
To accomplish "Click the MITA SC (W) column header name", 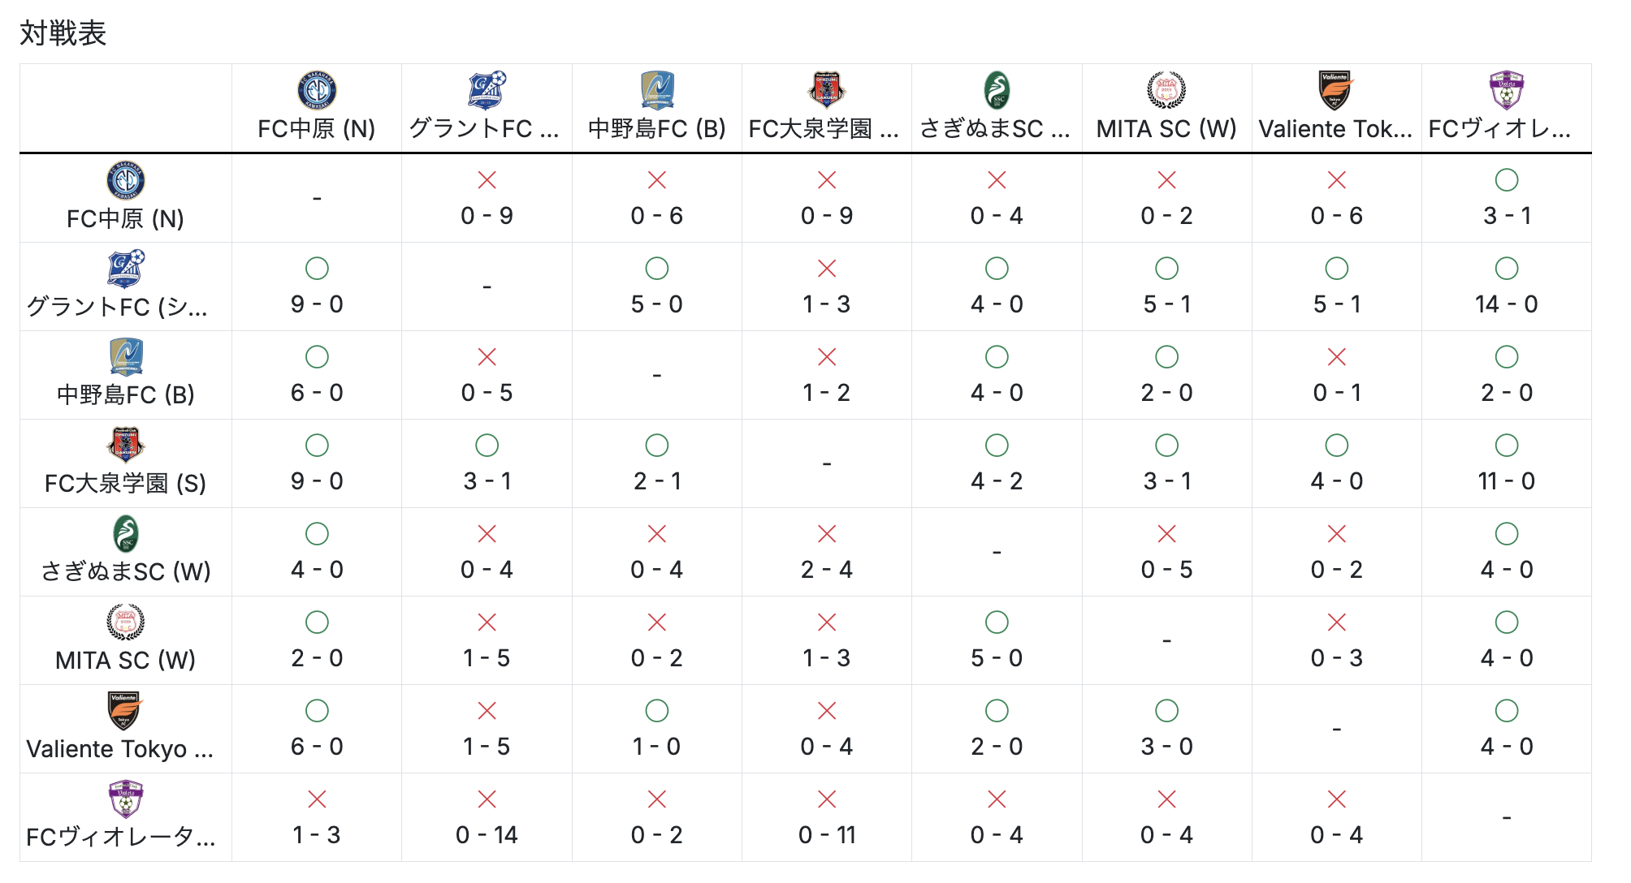I will click(1166, 129).
